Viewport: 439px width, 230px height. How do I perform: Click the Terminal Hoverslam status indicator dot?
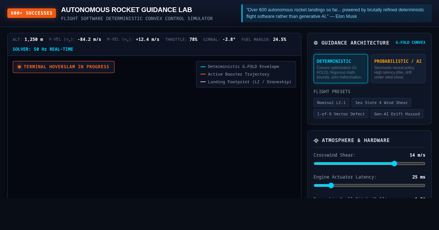19,67
